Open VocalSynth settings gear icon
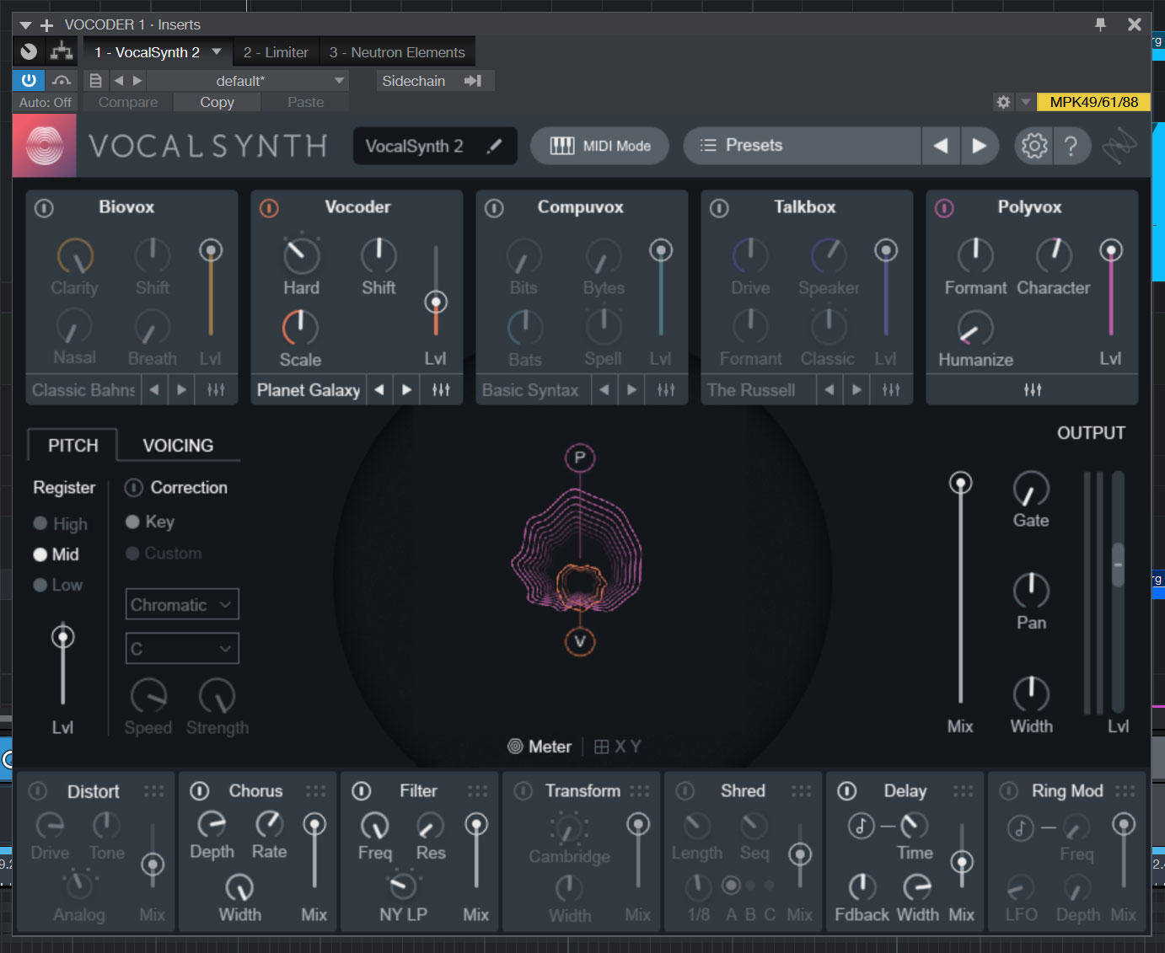Screen dimensions: 1165x953 [1034, 146]
